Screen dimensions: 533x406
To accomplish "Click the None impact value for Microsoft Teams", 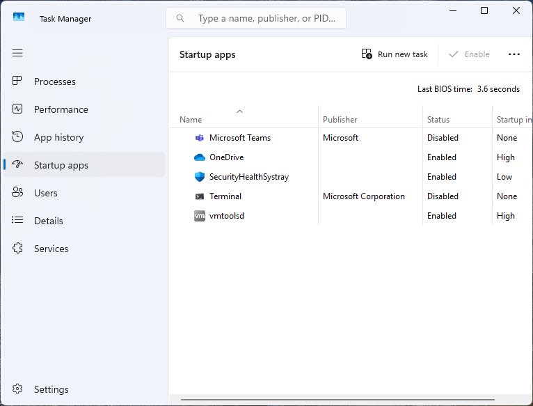I will (x=507, y=138).
